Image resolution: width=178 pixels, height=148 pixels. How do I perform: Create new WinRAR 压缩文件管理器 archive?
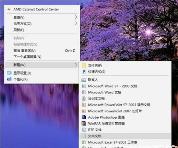coord(125,123)
